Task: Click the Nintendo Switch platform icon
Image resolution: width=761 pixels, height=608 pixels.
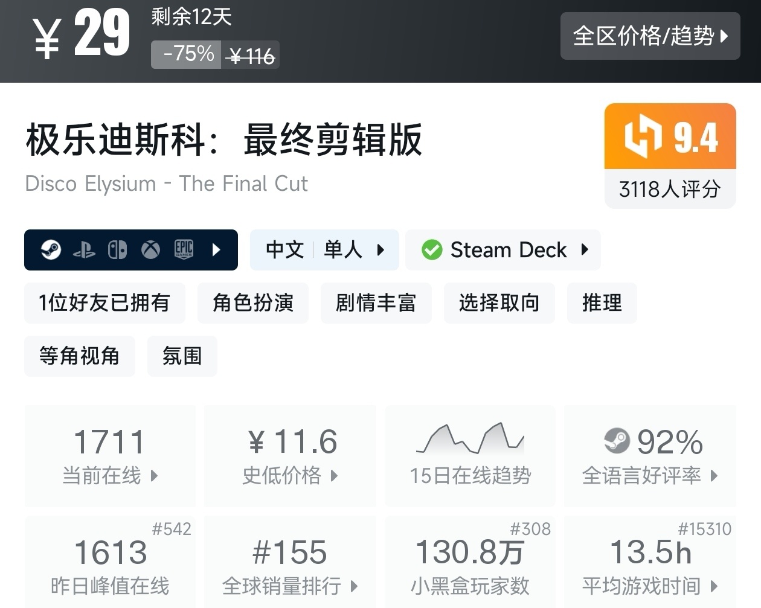Action: coord(117,249)
